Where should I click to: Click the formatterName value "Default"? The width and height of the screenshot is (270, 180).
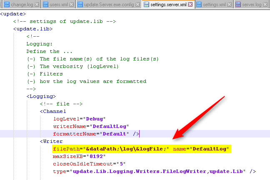tap(114, 134)
